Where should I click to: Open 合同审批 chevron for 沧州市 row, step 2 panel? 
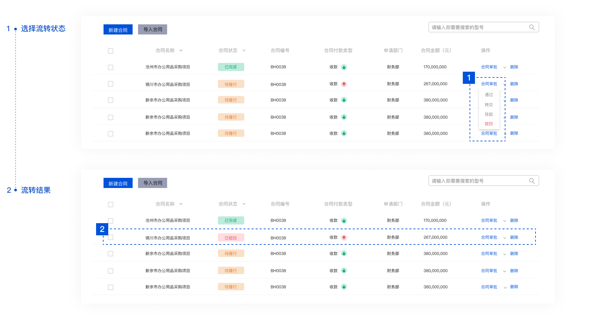pos(504,221)
